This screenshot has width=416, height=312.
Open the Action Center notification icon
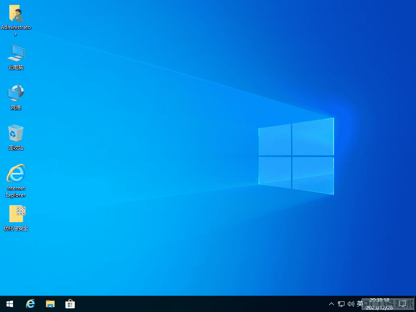click(x=403, y=304)
